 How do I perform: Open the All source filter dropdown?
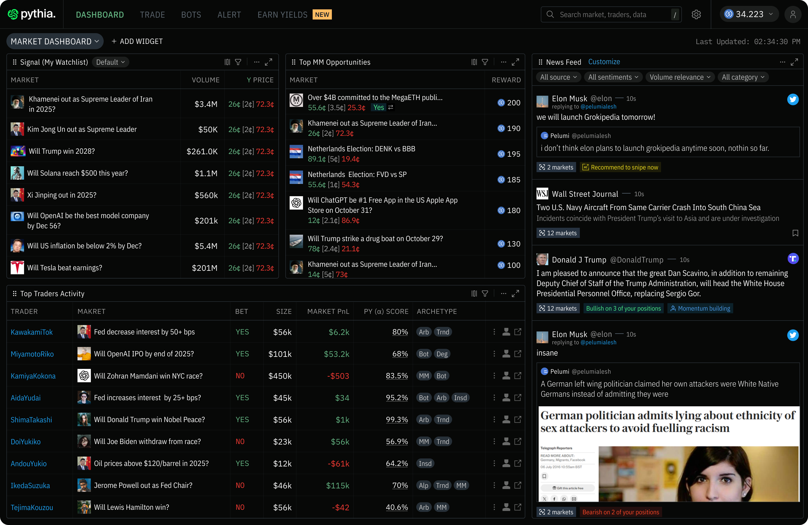coord(558,78)
